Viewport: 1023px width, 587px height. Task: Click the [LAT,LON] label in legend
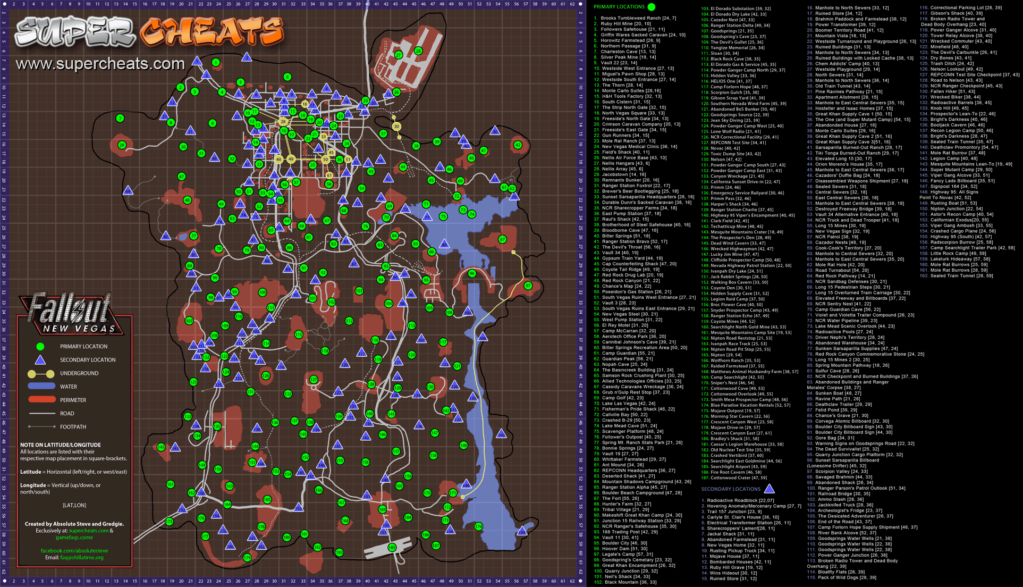(x=74, y=505)
